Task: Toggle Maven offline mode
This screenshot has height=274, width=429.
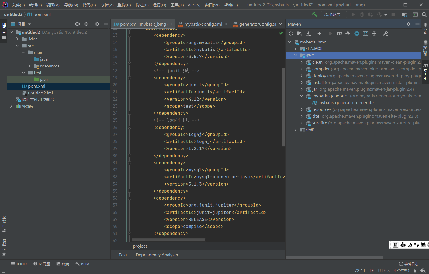Action: 348,33
